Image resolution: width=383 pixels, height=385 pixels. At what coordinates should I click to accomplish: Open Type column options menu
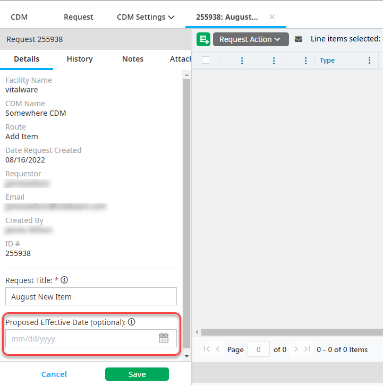coord(370,61)
